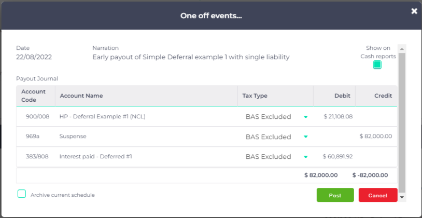Select the $ 21,108.08 debit cell
Image resolution: width=422 pixels, height=218 pixels.
click(x=338, y=117)
